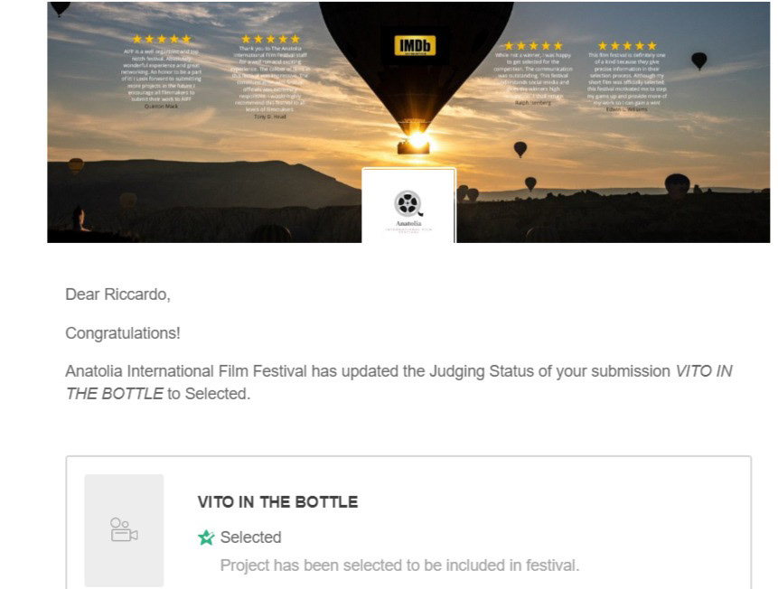Screen dimensions: 778x589
Task: Click the Selected status label
Action: 250,538
